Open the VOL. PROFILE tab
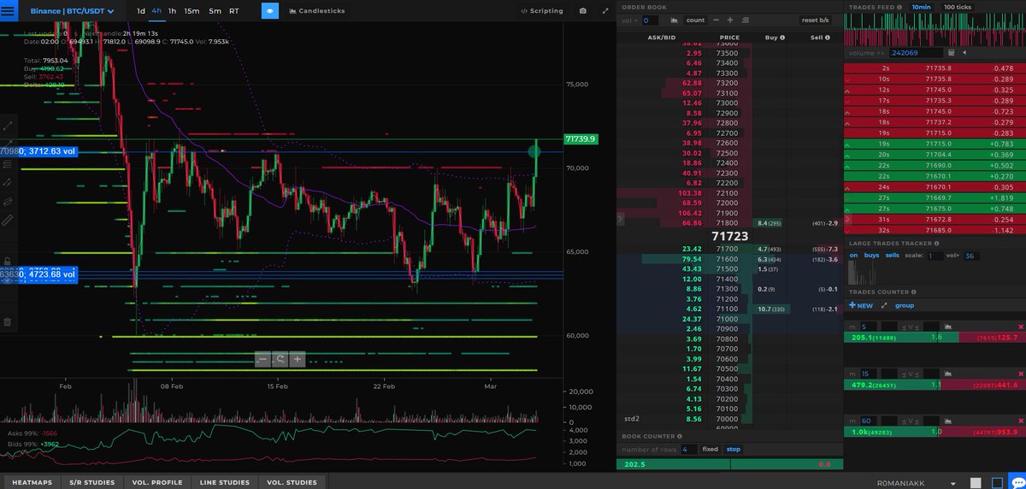Viewport: 1026px width, 489px height. click(x=157, y=482)
